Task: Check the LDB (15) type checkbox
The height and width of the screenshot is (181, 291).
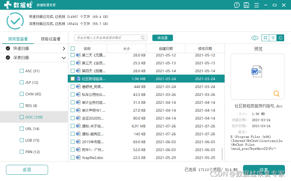Action: (x=22, y=140)
